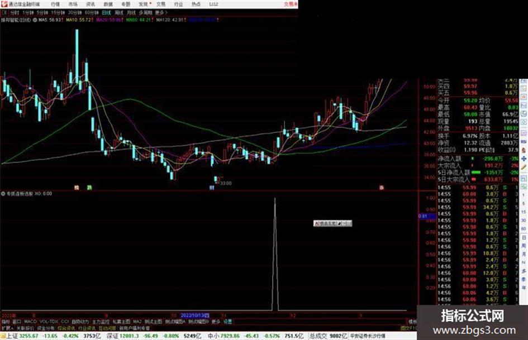Image resolution: width=528 pixels, height=340 pixels.
Task: Click the sidebar 周 period button
Action: tap(524, 246)
